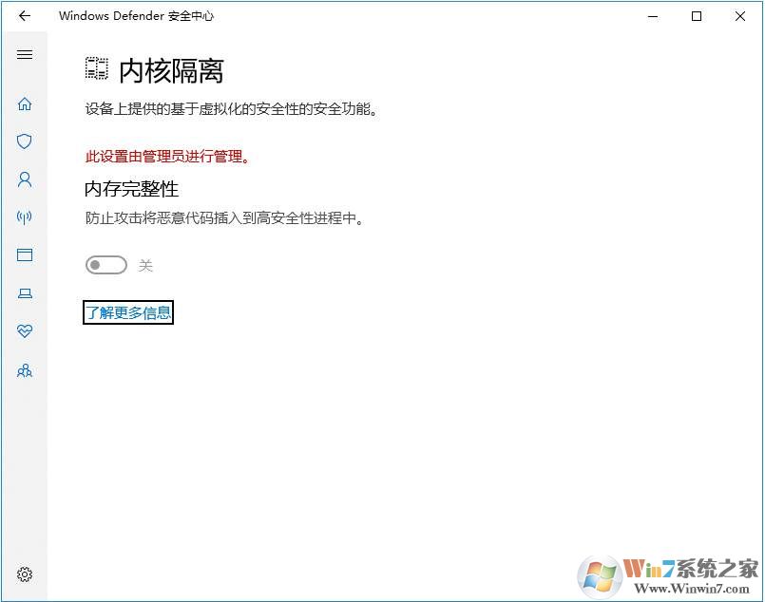
Task: Click the 内核隔离 page heading
Action: pyautogui.click(x=171, y=71)
